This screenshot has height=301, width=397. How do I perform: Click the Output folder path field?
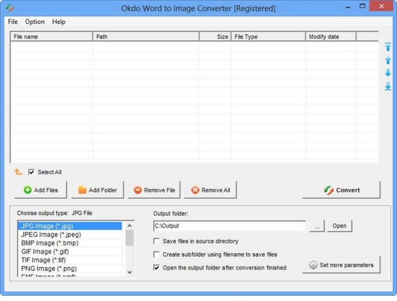(229, 226)
